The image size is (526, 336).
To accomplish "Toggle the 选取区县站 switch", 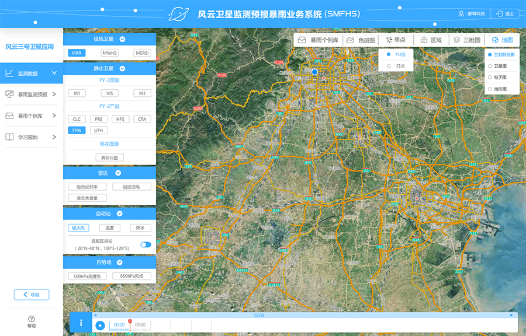I will (146, 244).
